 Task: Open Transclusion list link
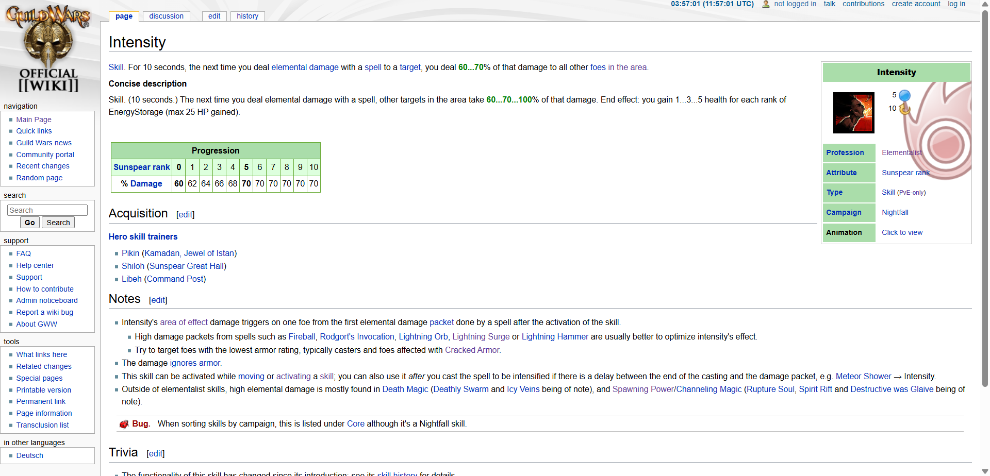(x=42, y=425)
